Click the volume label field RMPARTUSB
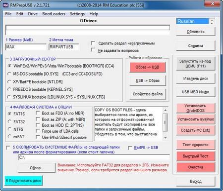Viewport: 223px width, 191px height. pyautogui.click(x=64, y=47)
